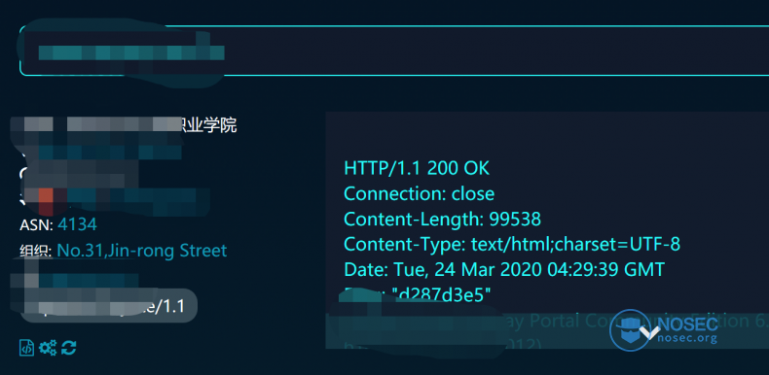This screenshot has width=769, height=375.
Task: Select the HTTP/1.1 200 OK line
Action: [x=417, y=168]
